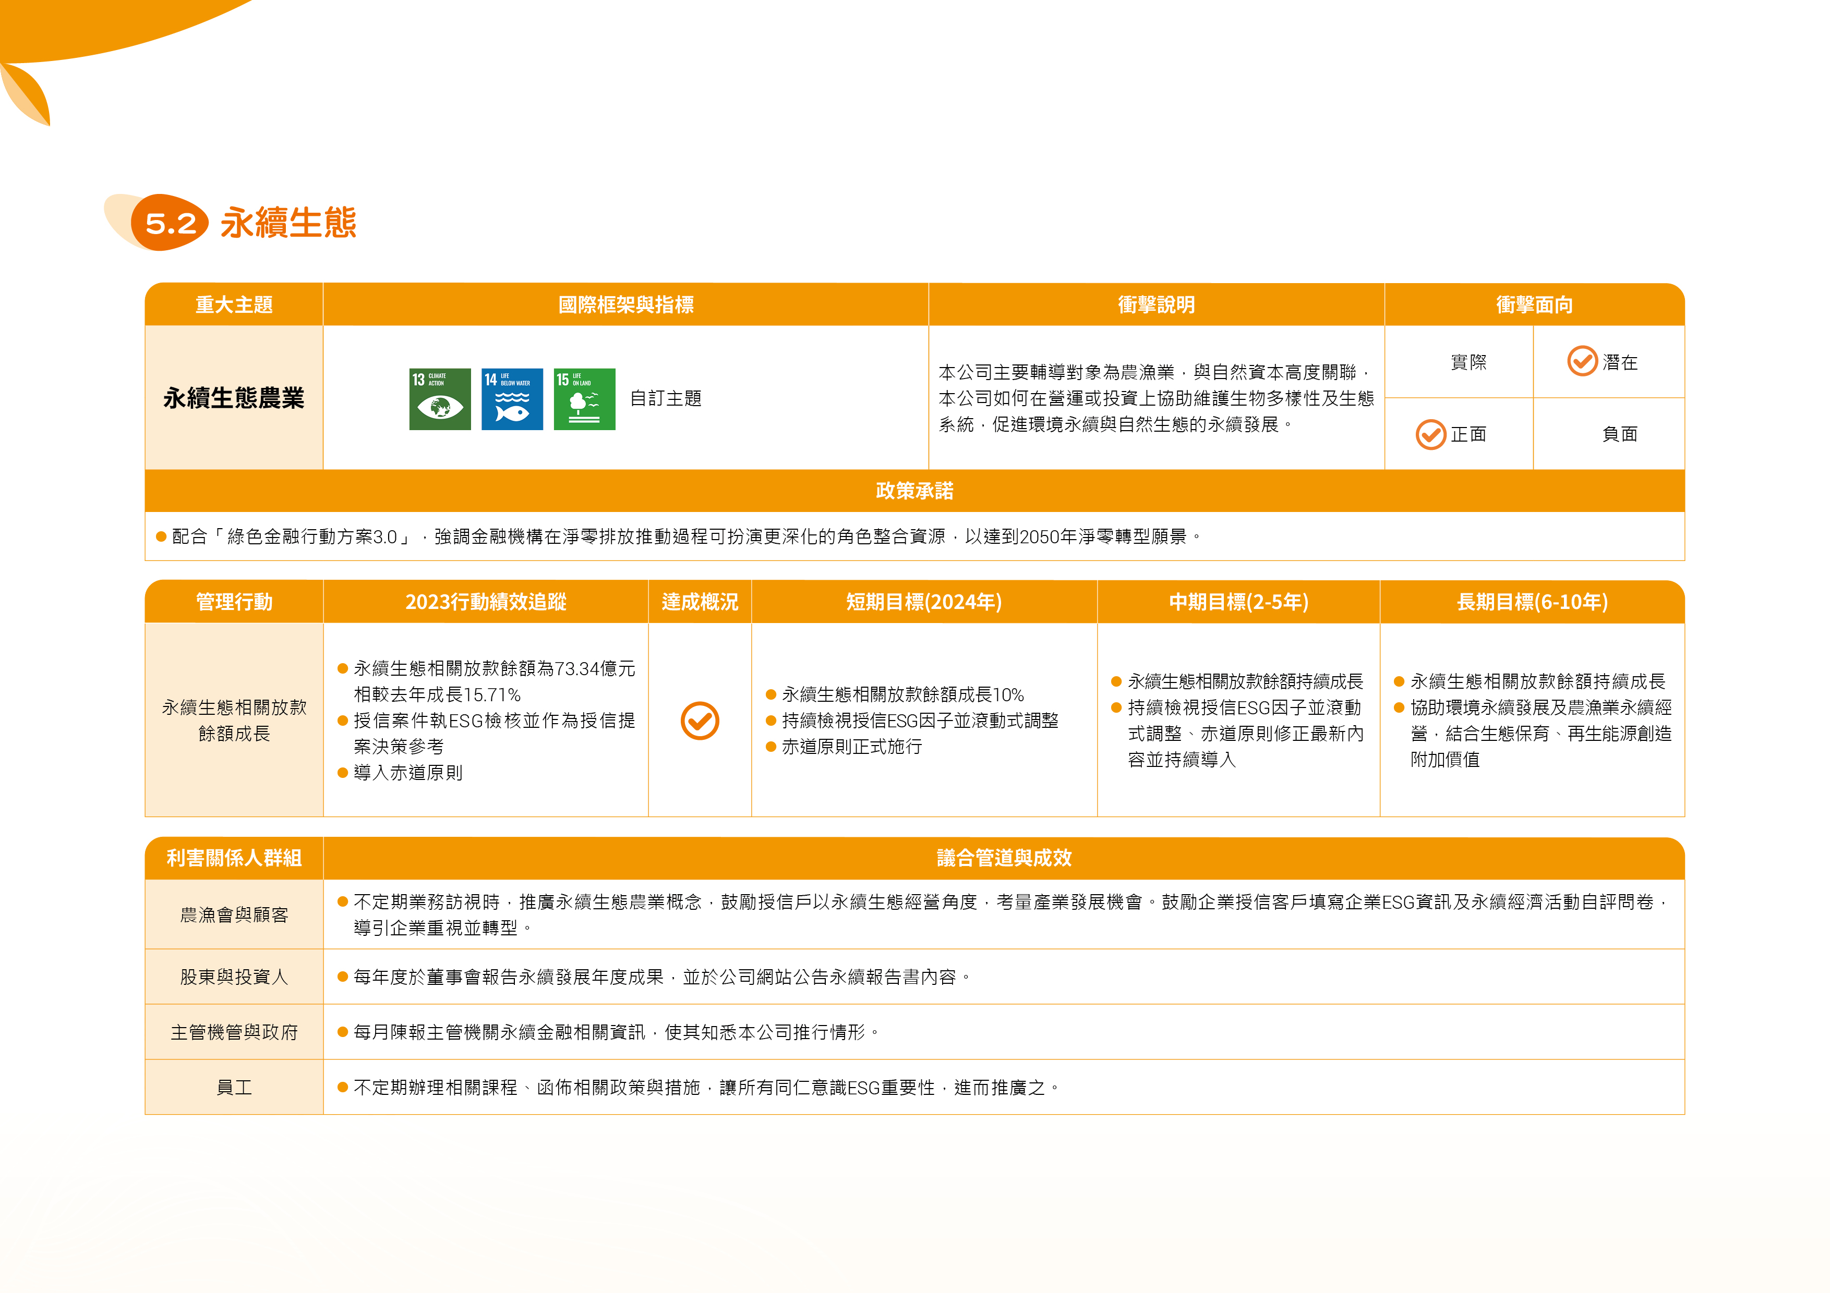Click the 永續生態 section heading
Viewport: 1830px width, 1293px height.
[288, 223]
